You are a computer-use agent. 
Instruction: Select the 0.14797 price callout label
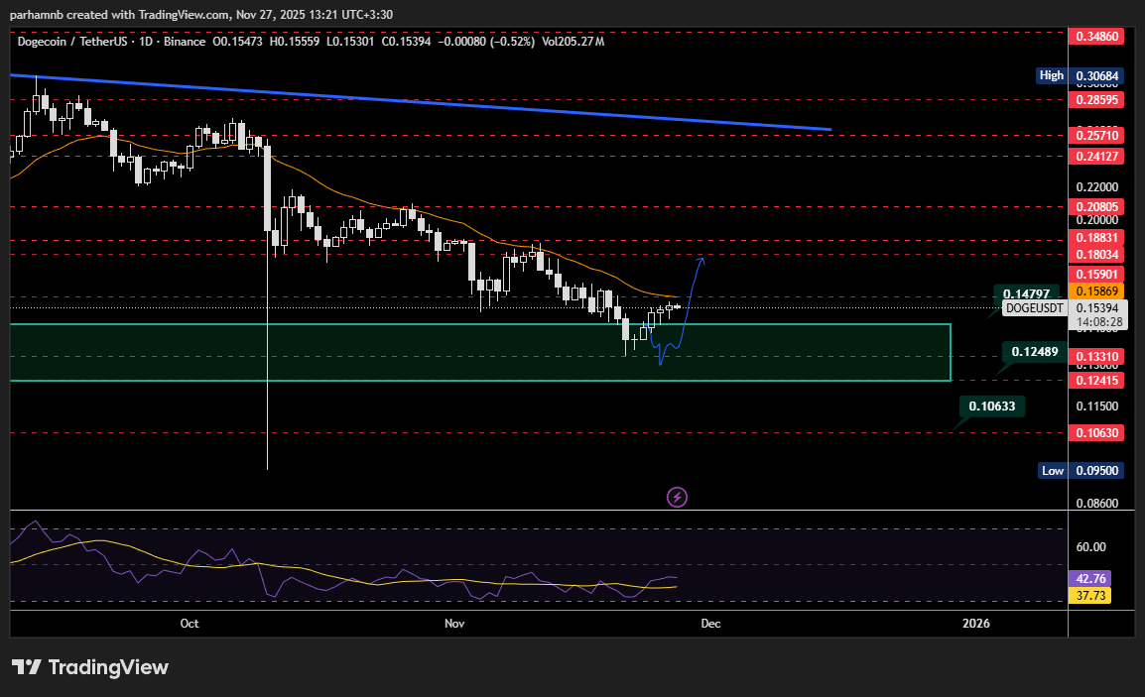[x=1027, y=294]
